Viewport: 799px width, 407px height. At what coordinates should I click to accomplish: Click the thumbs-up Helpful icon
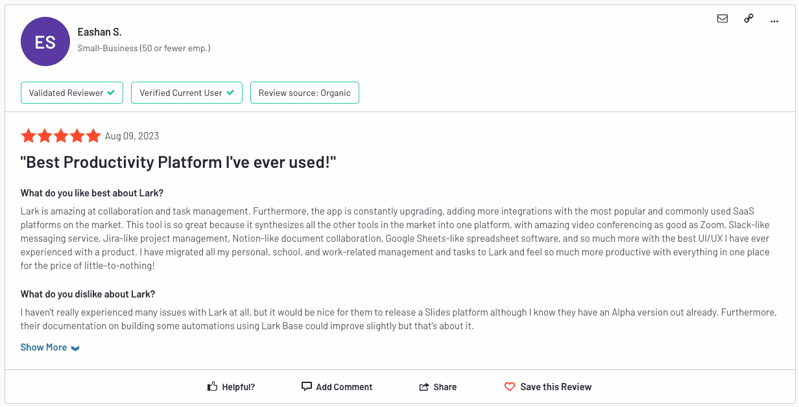point(211,386)
